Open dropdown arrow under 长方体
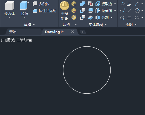This screenshot has height=115, width=145. (x=10, y=18)
